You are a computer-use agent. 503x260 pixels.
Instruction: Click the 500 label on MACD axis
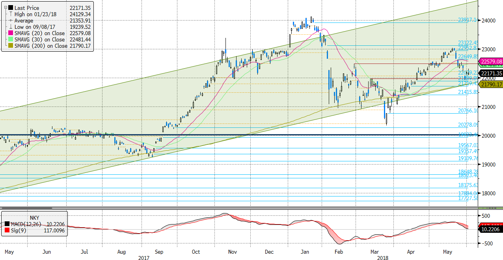click(x=486, y=216)
